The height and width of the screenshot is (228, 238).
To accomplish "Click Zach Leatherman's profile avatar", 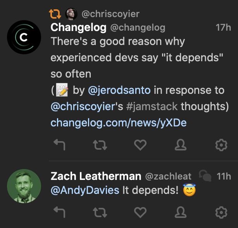I will (x=24, y=186).
